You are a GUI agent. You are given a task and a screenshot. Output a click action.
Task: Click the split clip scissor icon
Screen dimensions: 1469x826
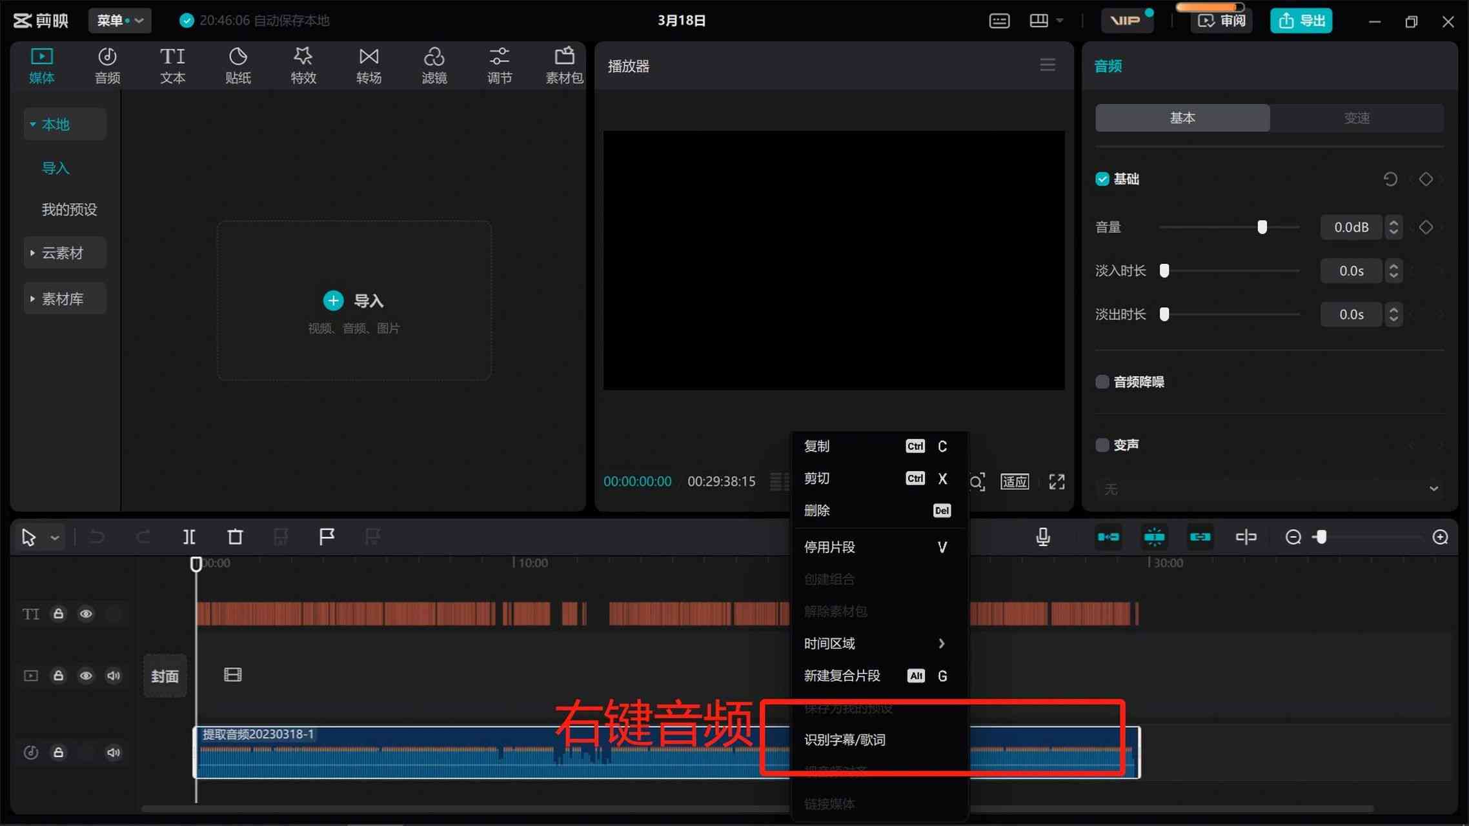pos(188,536)
